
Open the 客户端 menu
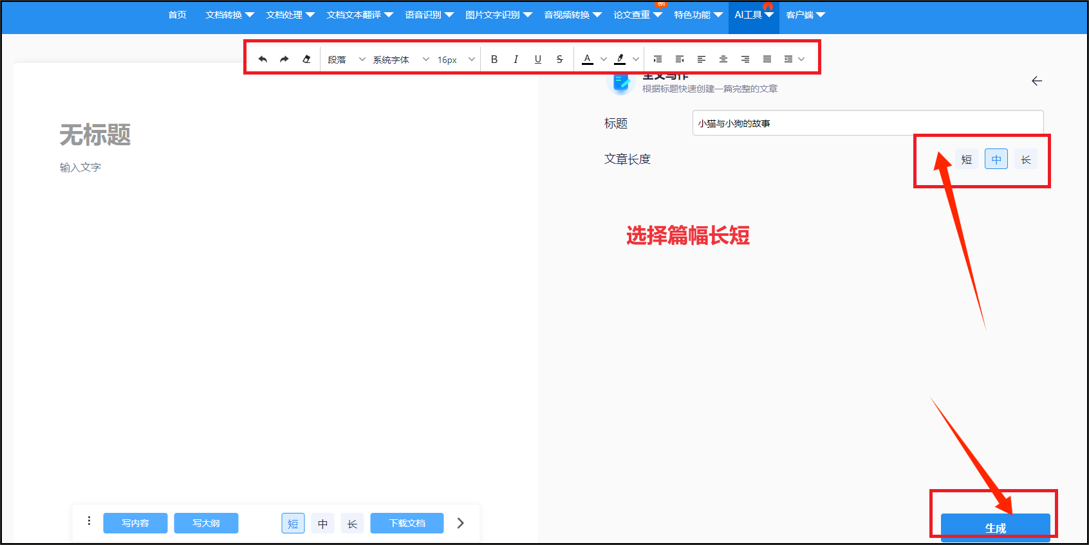tap(805, 15)
